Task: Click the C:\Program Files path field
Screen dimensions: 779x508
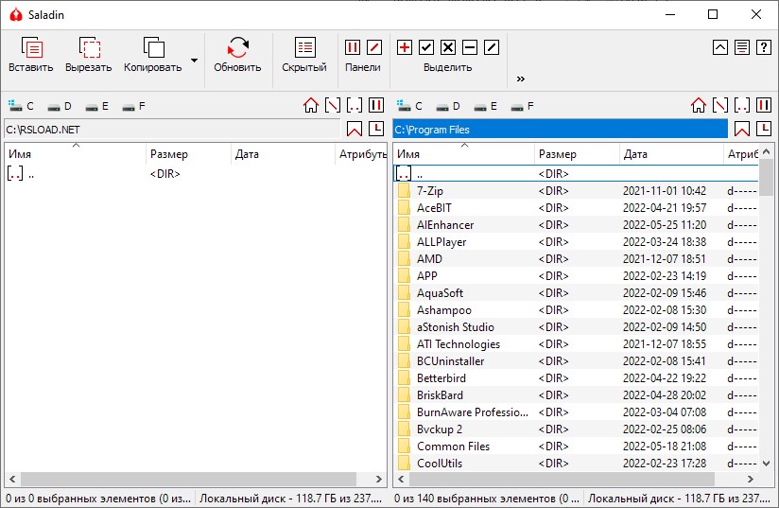Action: pyautogui.click(x=561, y=130)
